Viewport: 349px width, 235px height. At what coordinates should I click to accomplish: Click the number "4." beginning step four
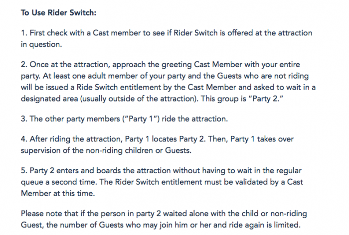(x=24, y=141)
